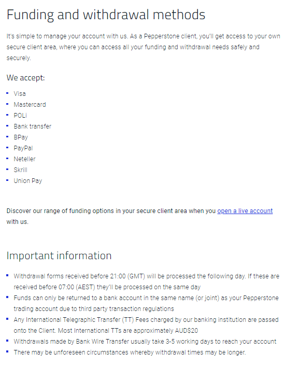Image resolution: width=300 pixels, height=367 pixels.
Task: Click the International Telegraphic Transfer fees bullet
Action: pyautogui.click(x=146, y=325)
